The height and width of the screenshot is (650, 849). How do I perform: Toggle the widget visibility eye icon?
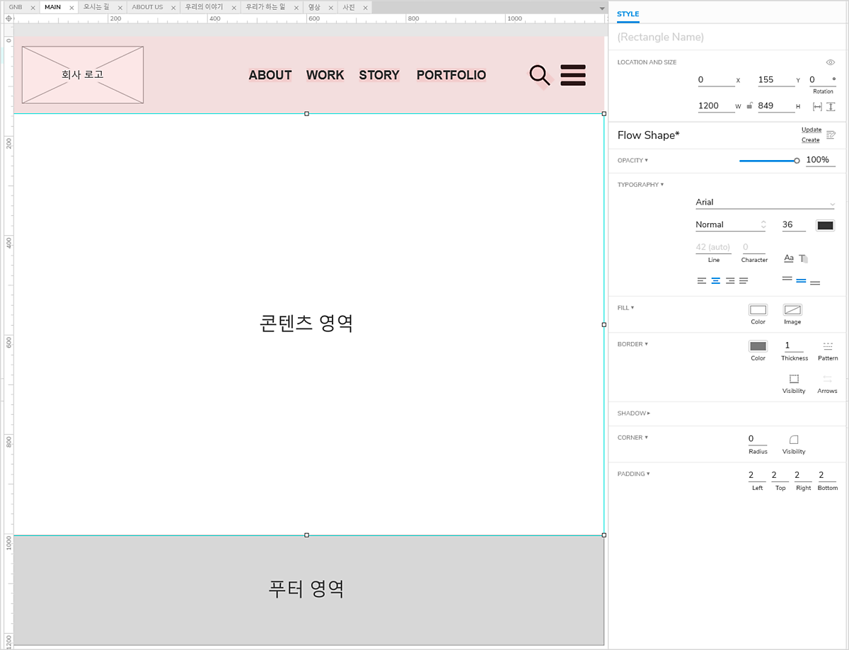(x=831, y=62)
